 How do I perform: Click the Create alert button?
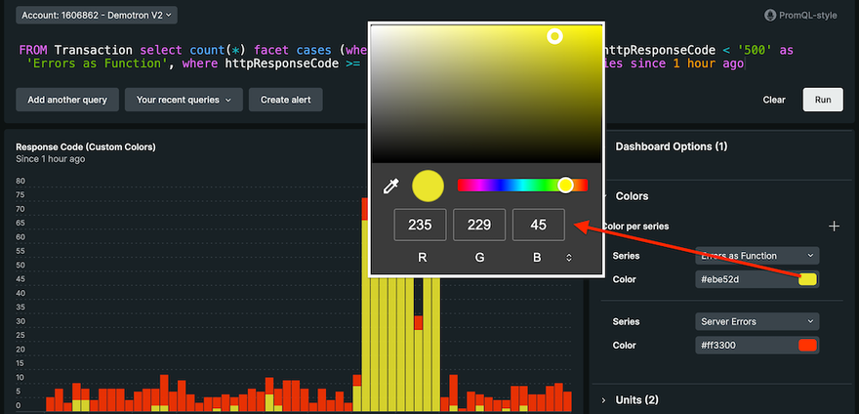click(x=285, y=100)
